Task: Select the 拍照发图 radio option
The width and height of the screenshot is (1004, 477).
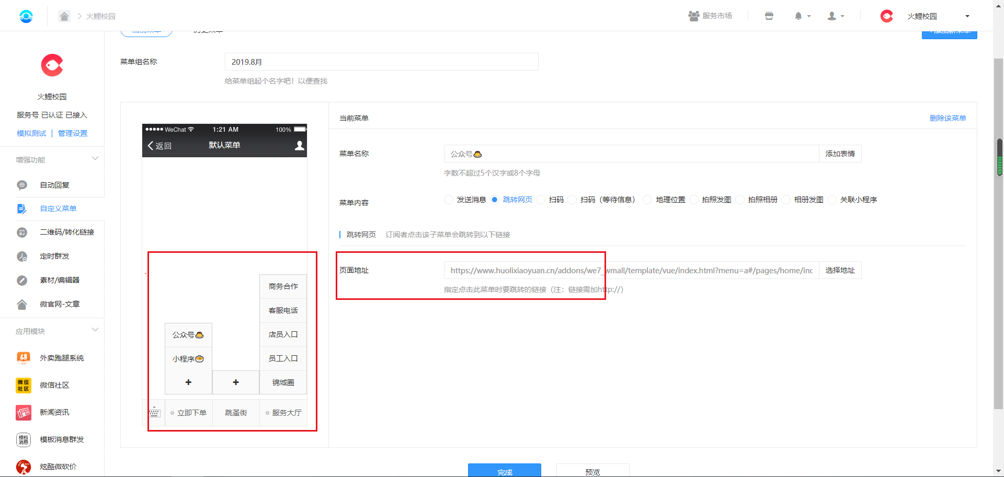Action: (x=694, y=200)
